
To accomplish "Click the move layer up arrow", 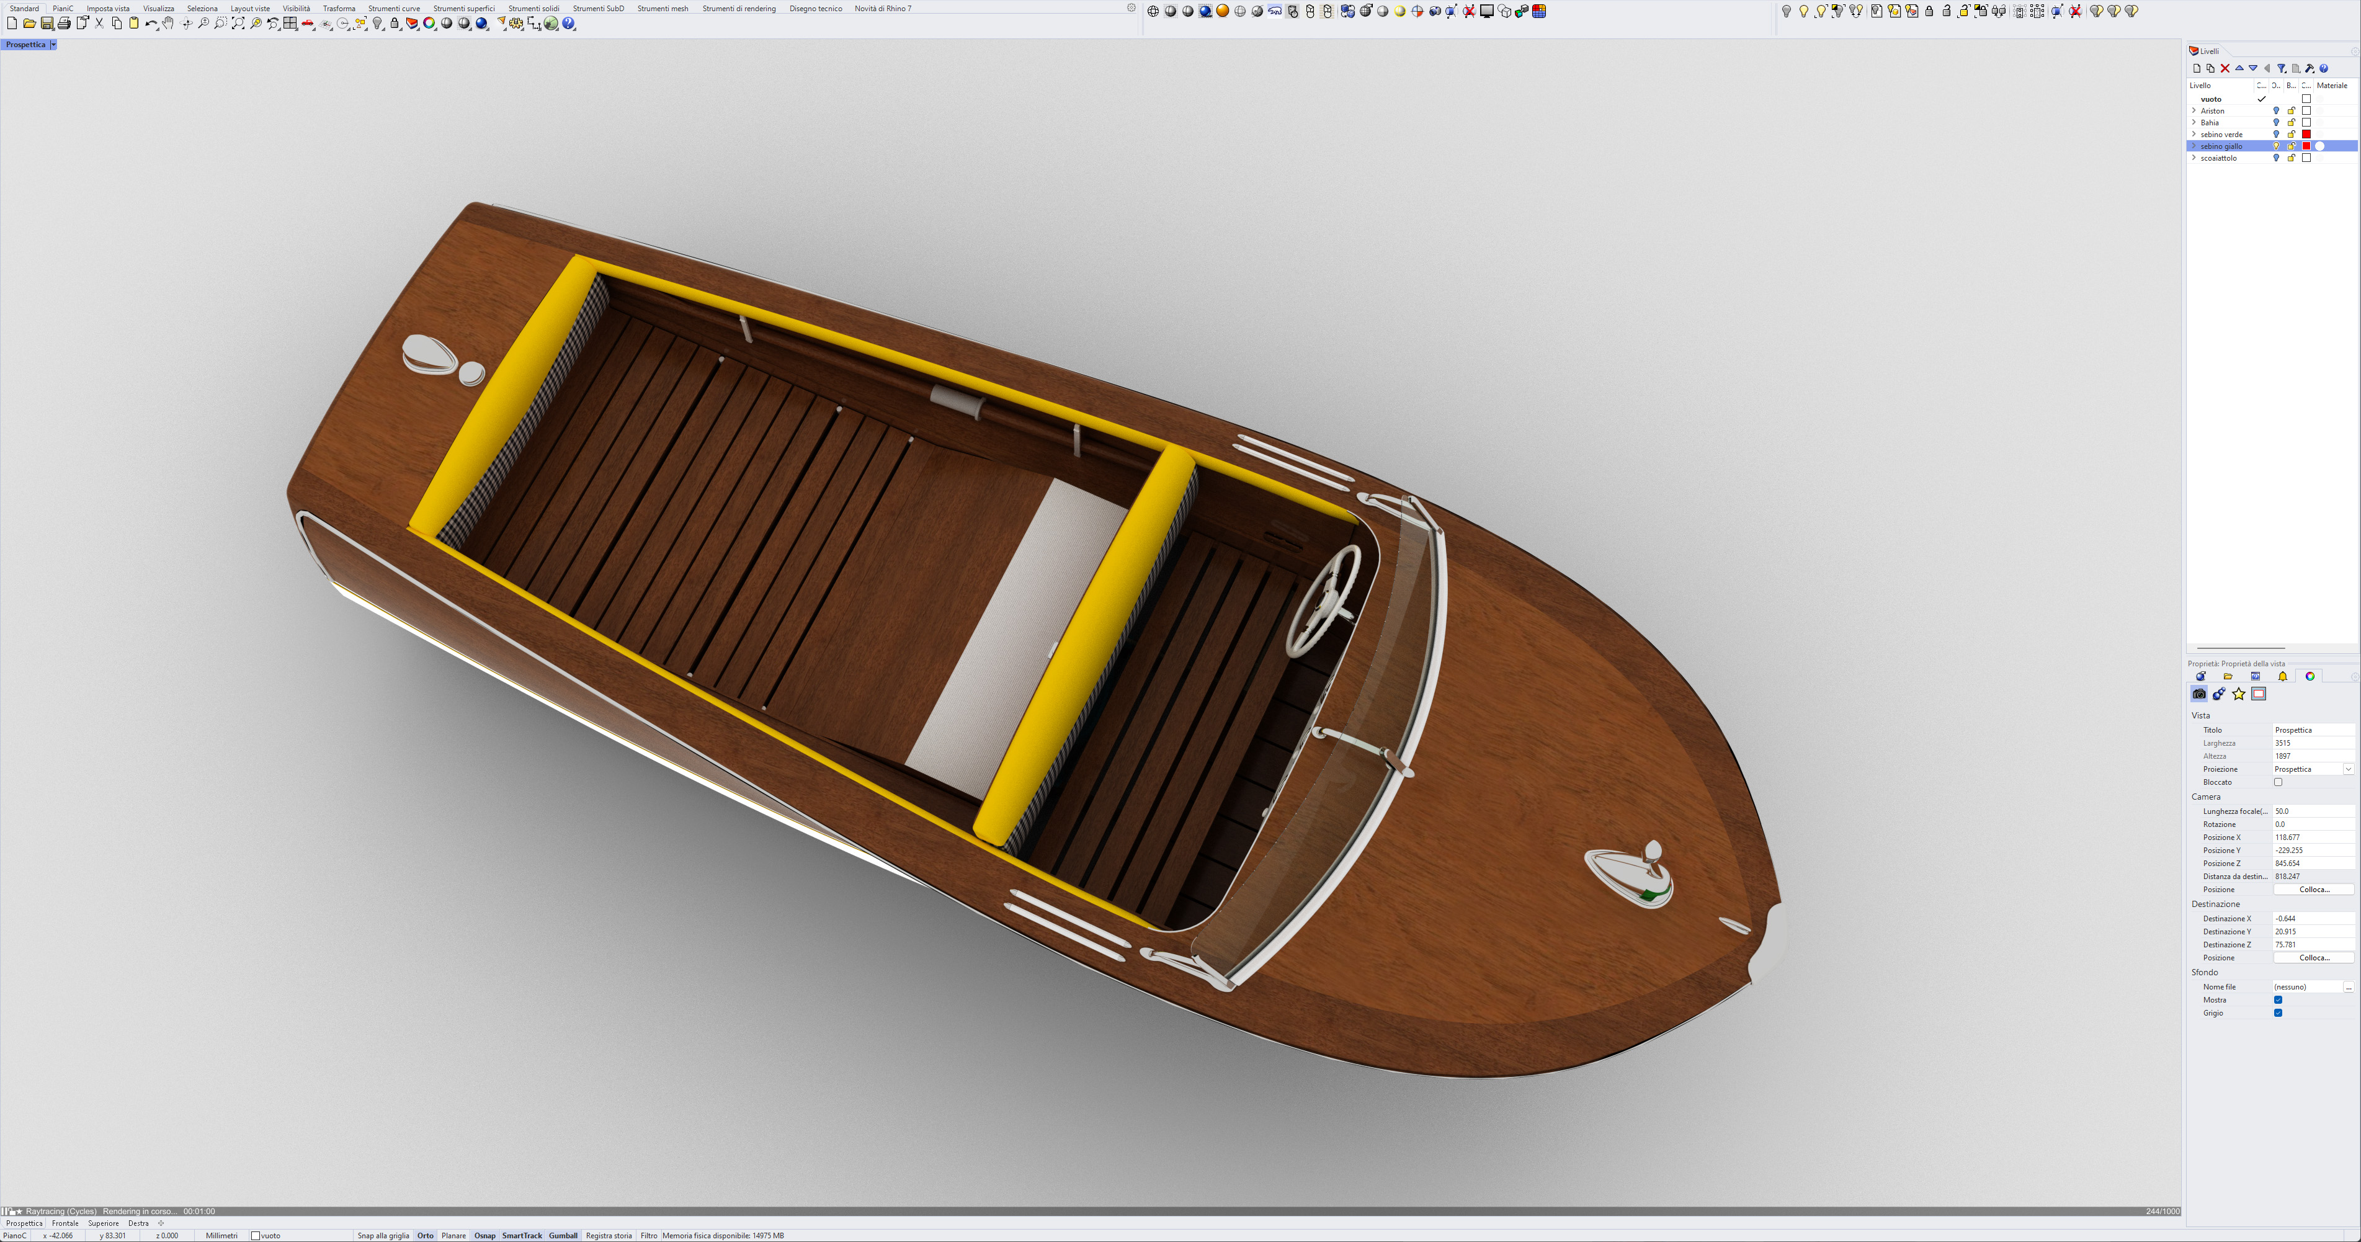I will (x=2239, y=69).
